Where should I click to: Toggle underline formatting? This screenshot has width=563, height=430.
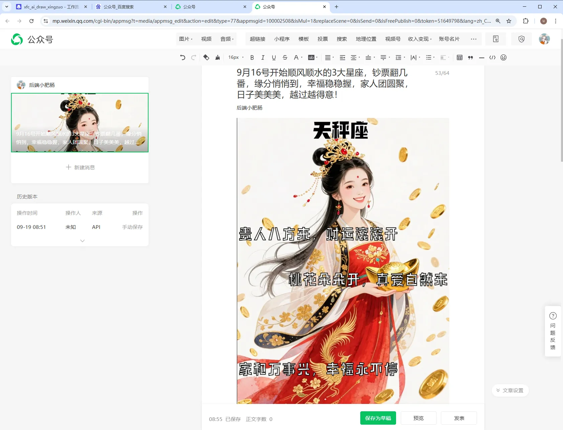coord(274,57)
